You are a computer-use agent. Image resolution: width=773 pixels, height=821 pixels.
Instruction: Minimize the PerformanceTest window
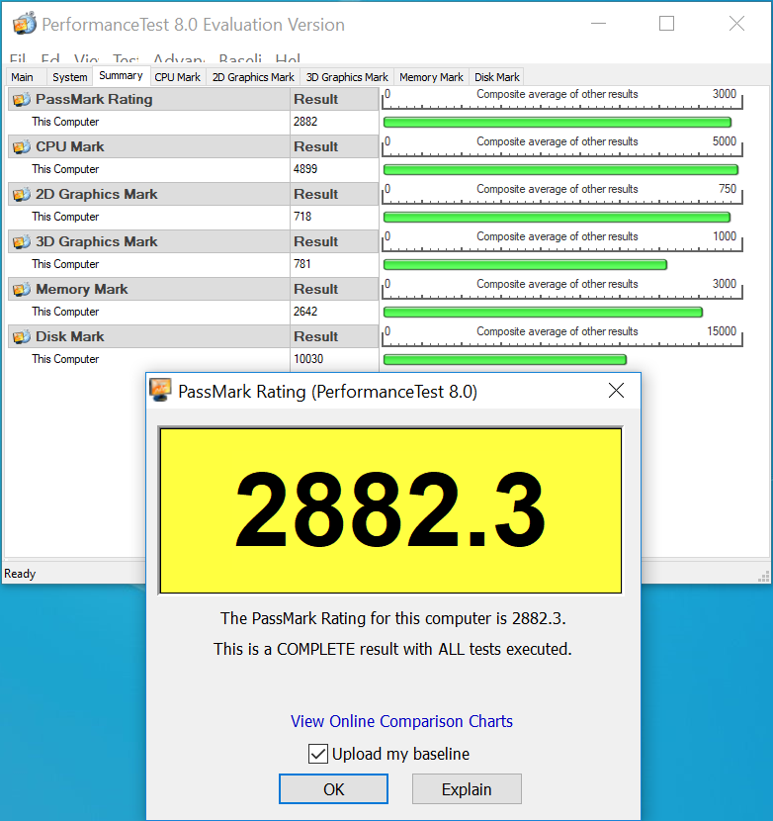coord(598,24)
